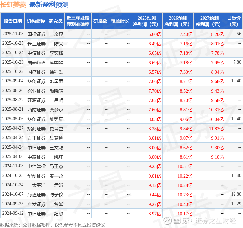Click 2027 forecast value 9.68亿
Image resolution: width=243 pixels, height=228 pixels.
pyautogui.click(x=218, y=81)
